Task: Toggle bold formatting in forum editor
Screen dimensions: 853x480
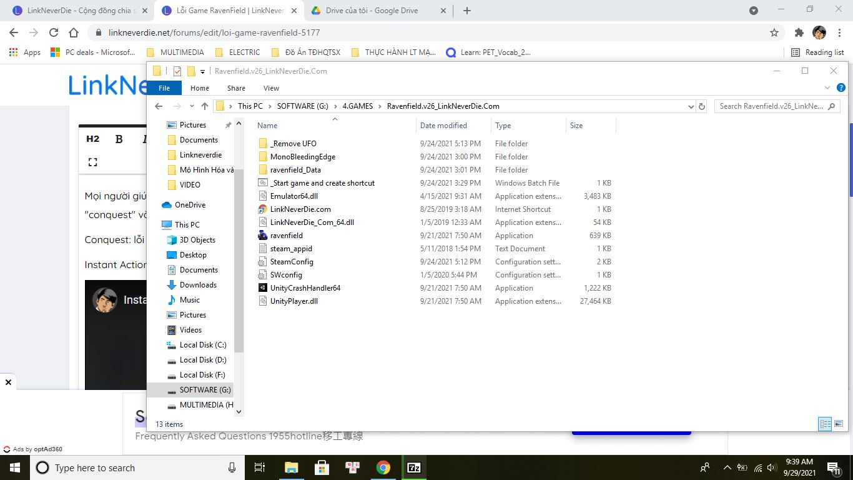Action: coord(119,139)
